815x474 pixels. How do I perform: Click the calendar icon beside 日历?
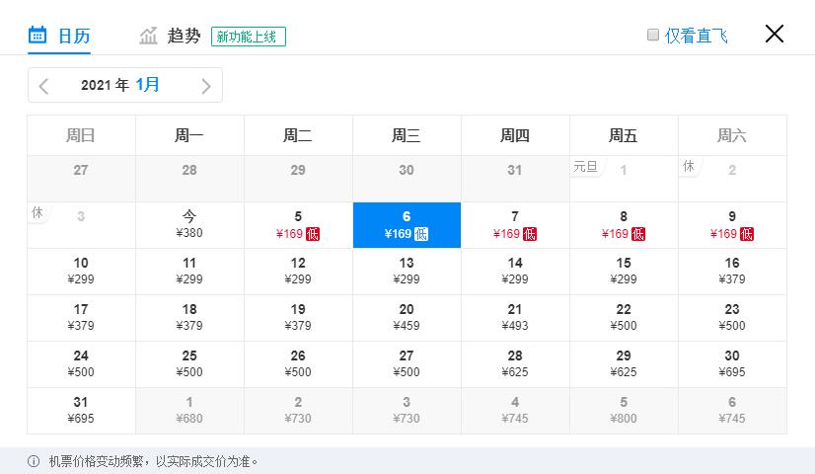[37, 35]
